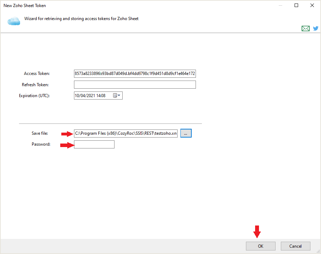Click the blue cloud wizard icon
The height and width of the screenshot is (254, 321).
[14, 21]
